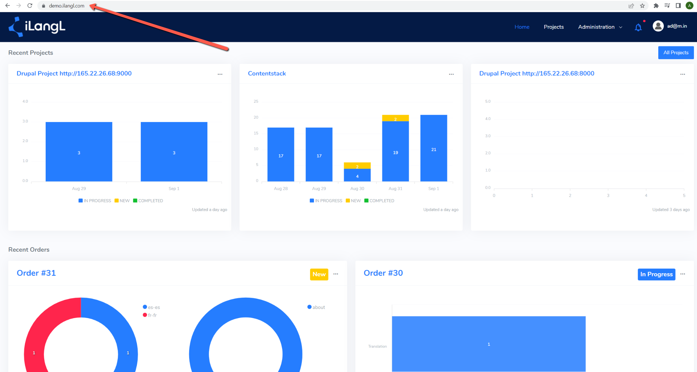Click the address bar showing demo.ilangl.com
This screenshot has width=697, height=372.
pos(332,6)
